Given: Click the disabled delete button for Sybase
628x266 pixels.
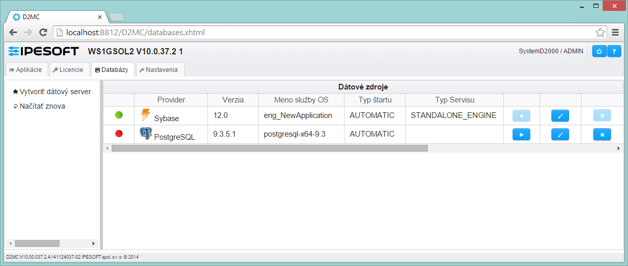Looking at the screenshot, I should (x=602, y=116).
